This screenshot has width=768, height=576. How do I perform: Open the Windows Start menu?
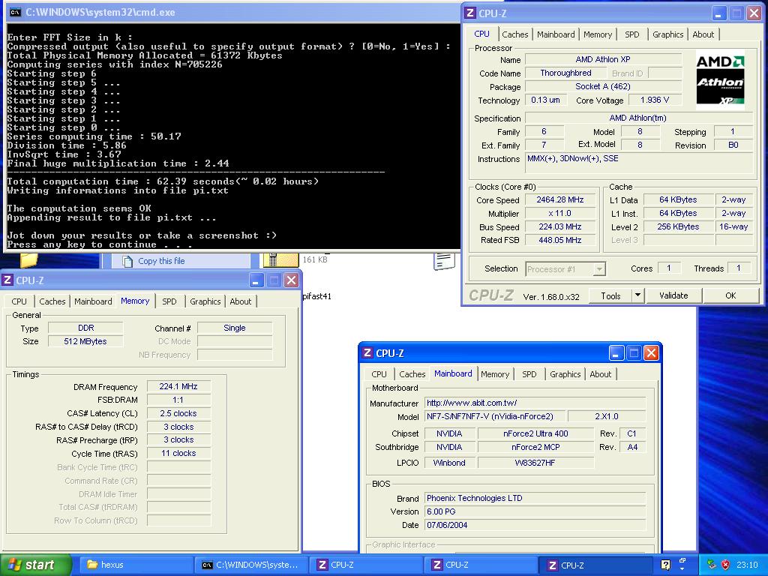(x=34, y=565)
